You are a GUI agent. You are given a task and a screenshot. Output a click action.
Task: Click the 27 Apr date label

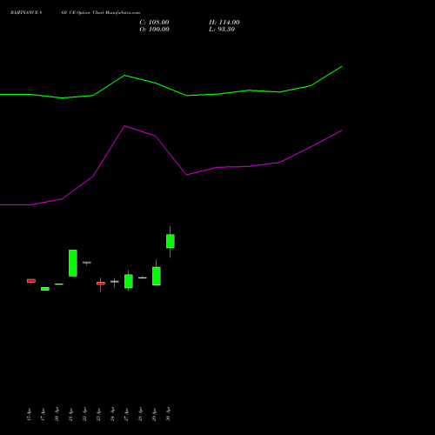tap(126, 414)
